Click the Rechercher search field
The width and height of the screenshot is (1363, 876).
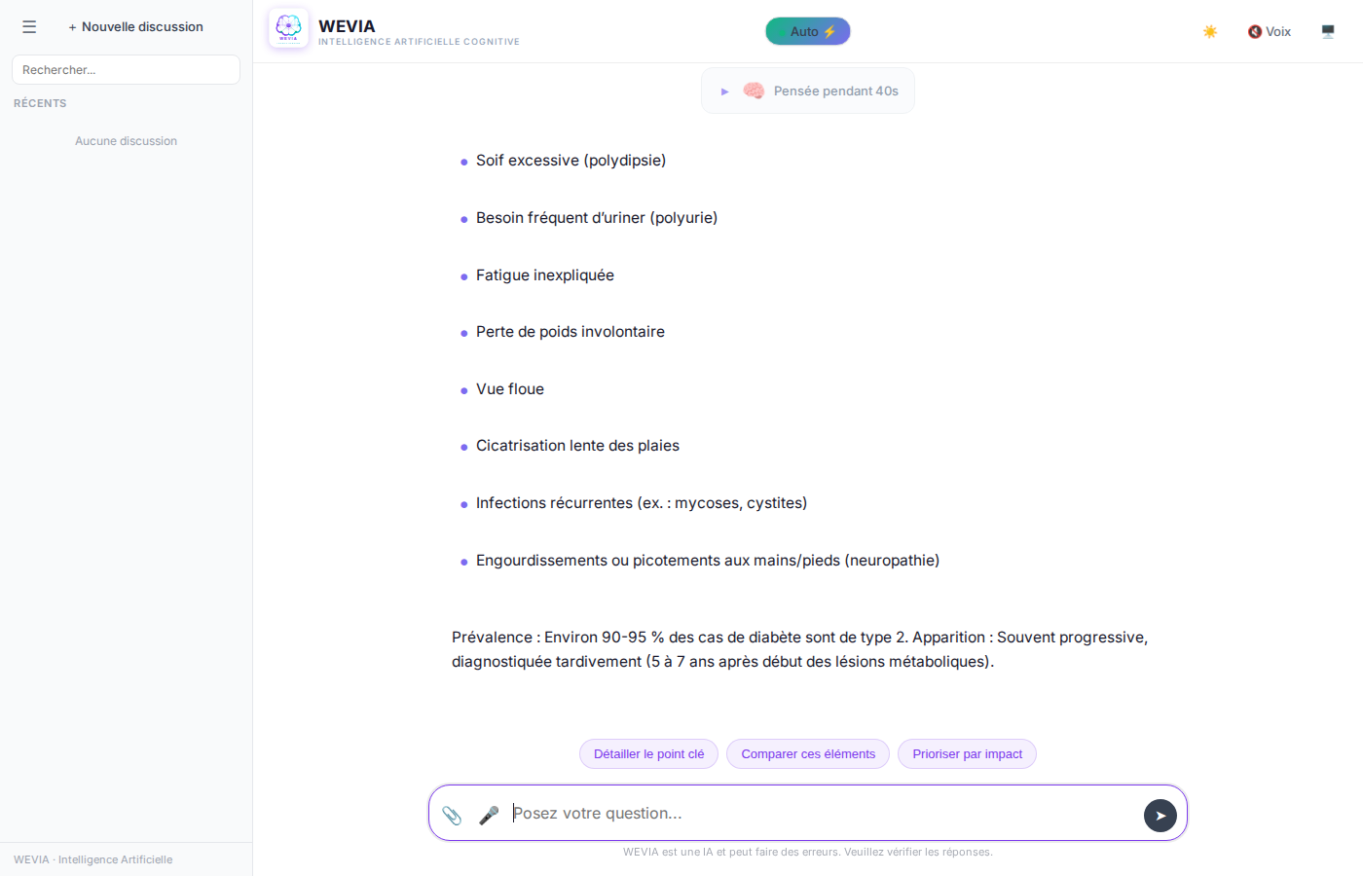[126, 70]
